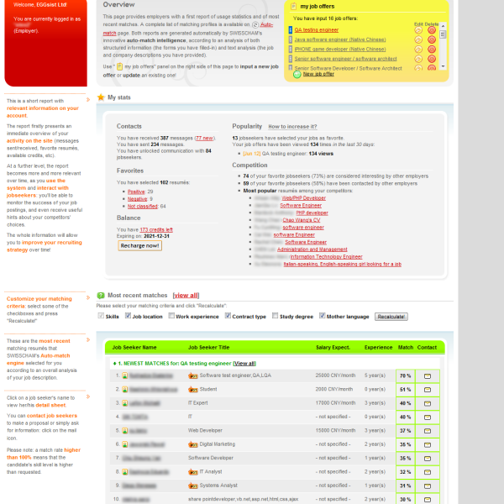Toggle the Mother language checkbox
Screen dimensions: 504x504
coord(322,316)
